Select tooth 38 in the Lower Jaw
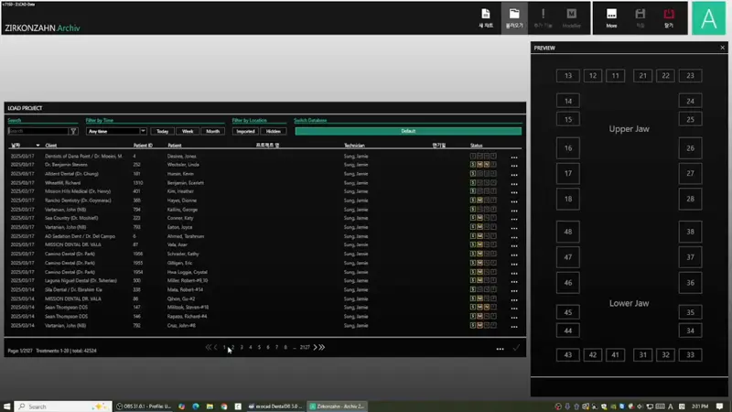This screenshot has height=412, width=732. (x=690, y=232)
